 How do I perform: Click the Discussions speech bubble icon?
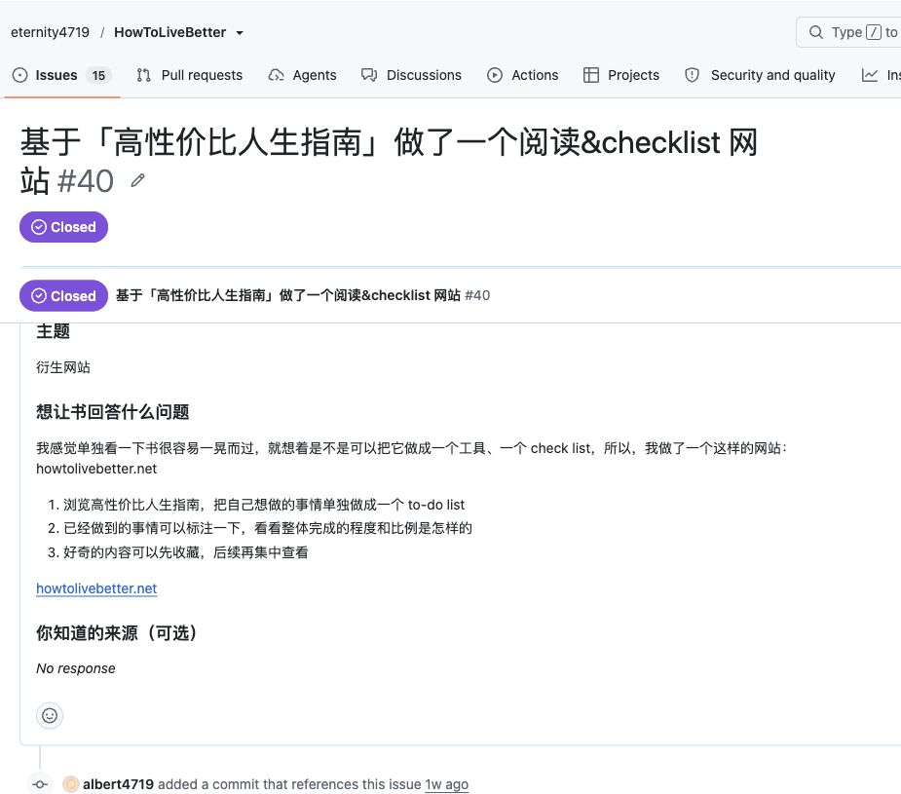click(x=369, y=75)
